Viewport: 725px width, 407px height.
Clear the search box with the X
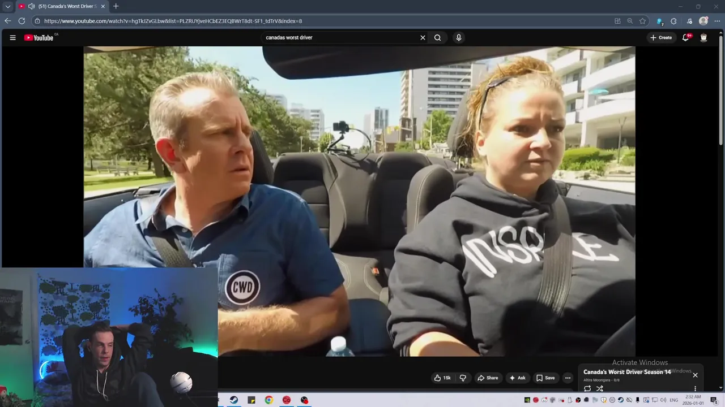tap(423, 38)
